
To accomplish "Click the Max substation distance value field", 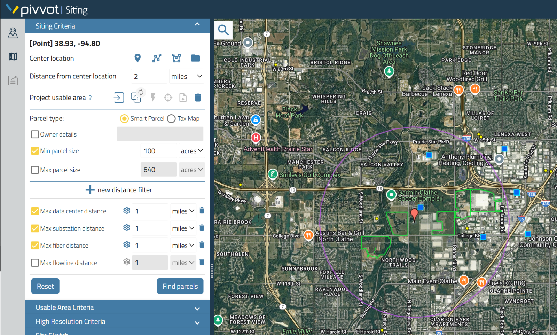I will tap(150, 228).
